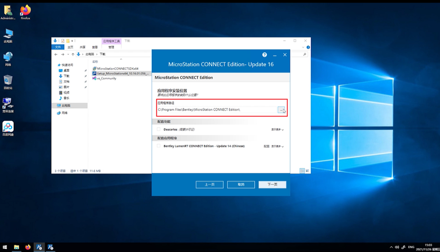The image size is (440, 252).
Task: Open the Firefox desktop shortcut
Action: coord(25,12)
